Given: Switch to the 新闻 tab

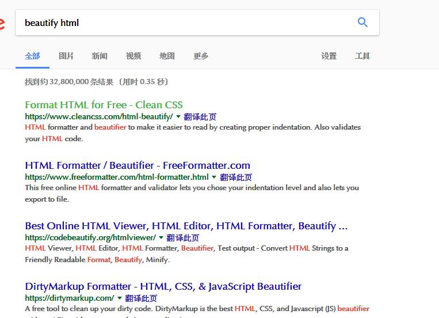Looking at the screenshot, I should coord(100,56).
